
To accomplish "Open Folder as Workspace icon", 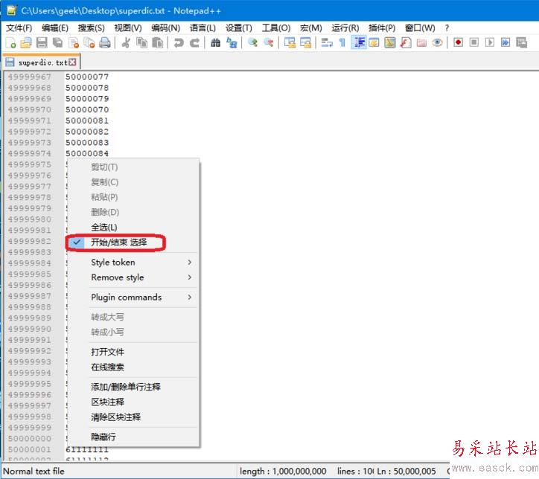I will pyautogui.click(x=421, y=43).
